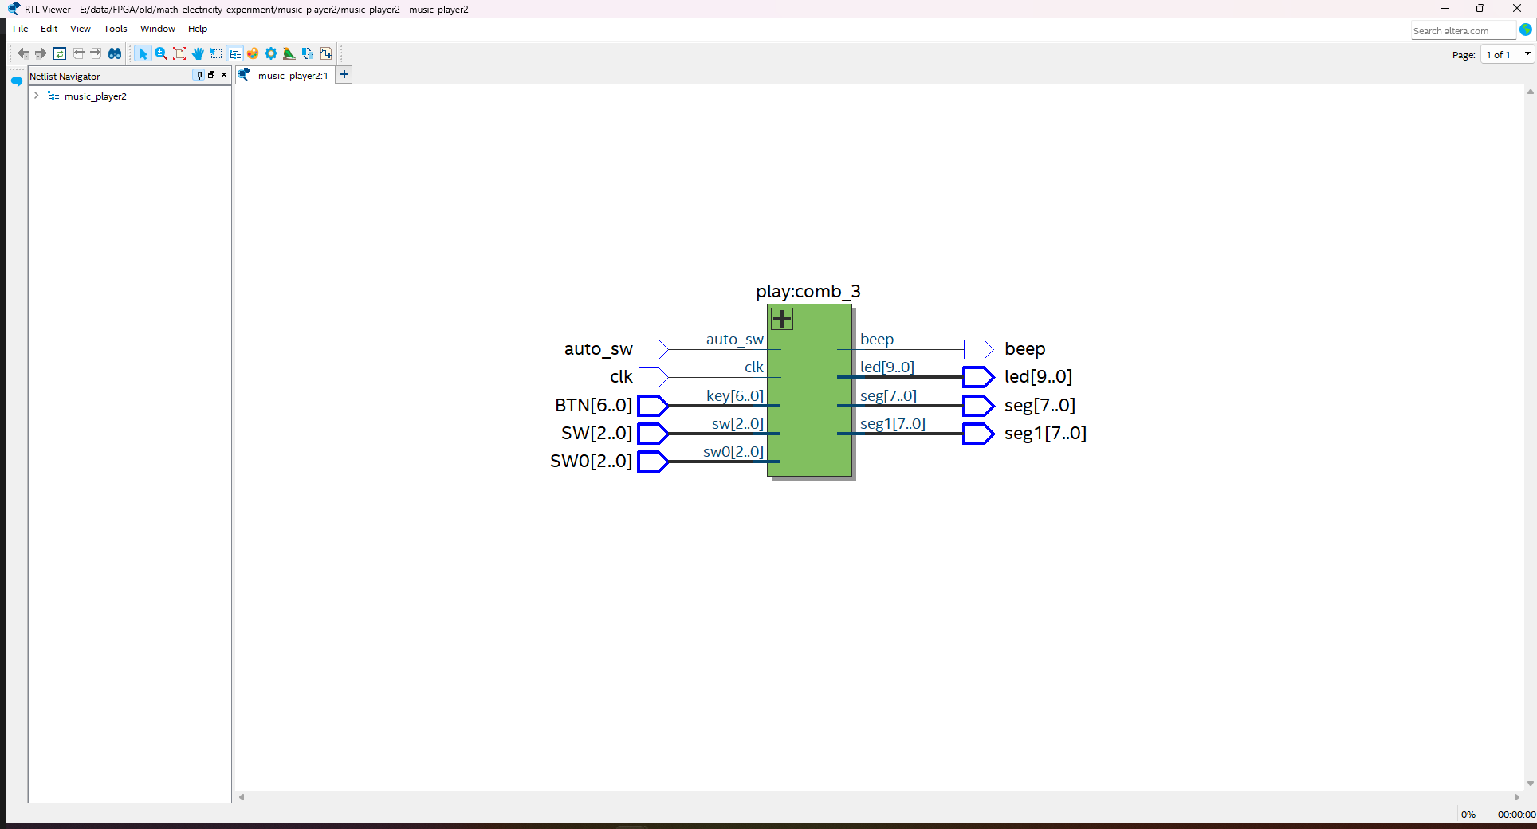Screen dimensions: 1537x829
Task: Open the Window menu
Action: click(x=158, y=29)
